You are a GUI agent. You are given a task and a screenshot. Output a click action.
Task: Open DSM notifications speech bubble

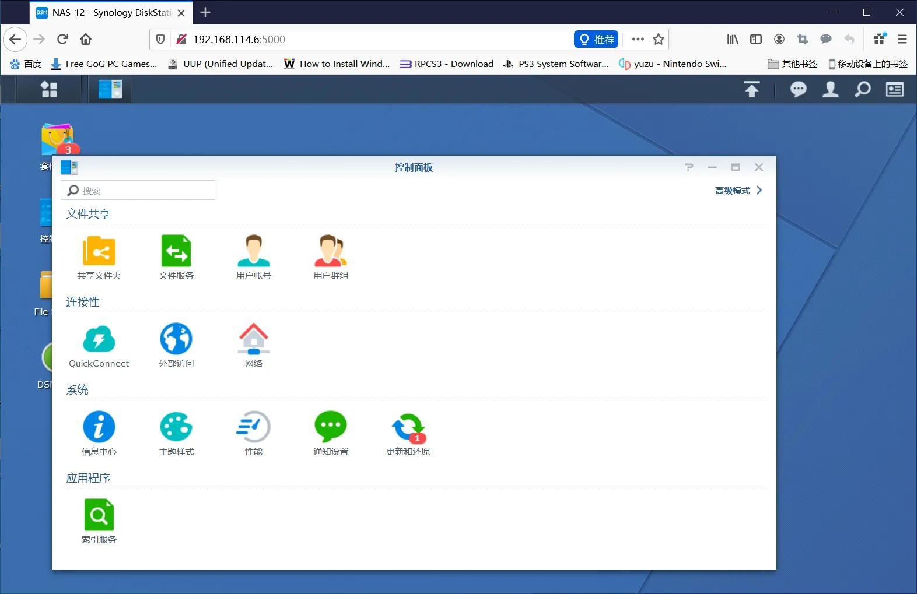tap(799, 89)
